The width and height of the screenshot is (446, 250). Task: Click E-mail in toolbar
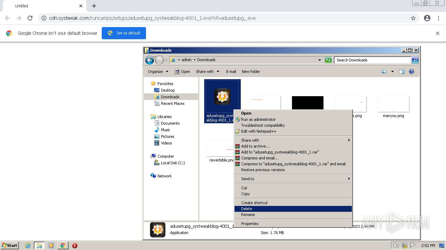[231, 72]
